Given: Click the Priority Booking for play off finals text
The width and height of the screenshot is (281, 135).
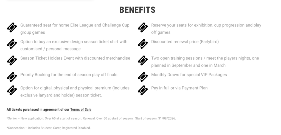Looking at the screenshot, I should 69,75.
